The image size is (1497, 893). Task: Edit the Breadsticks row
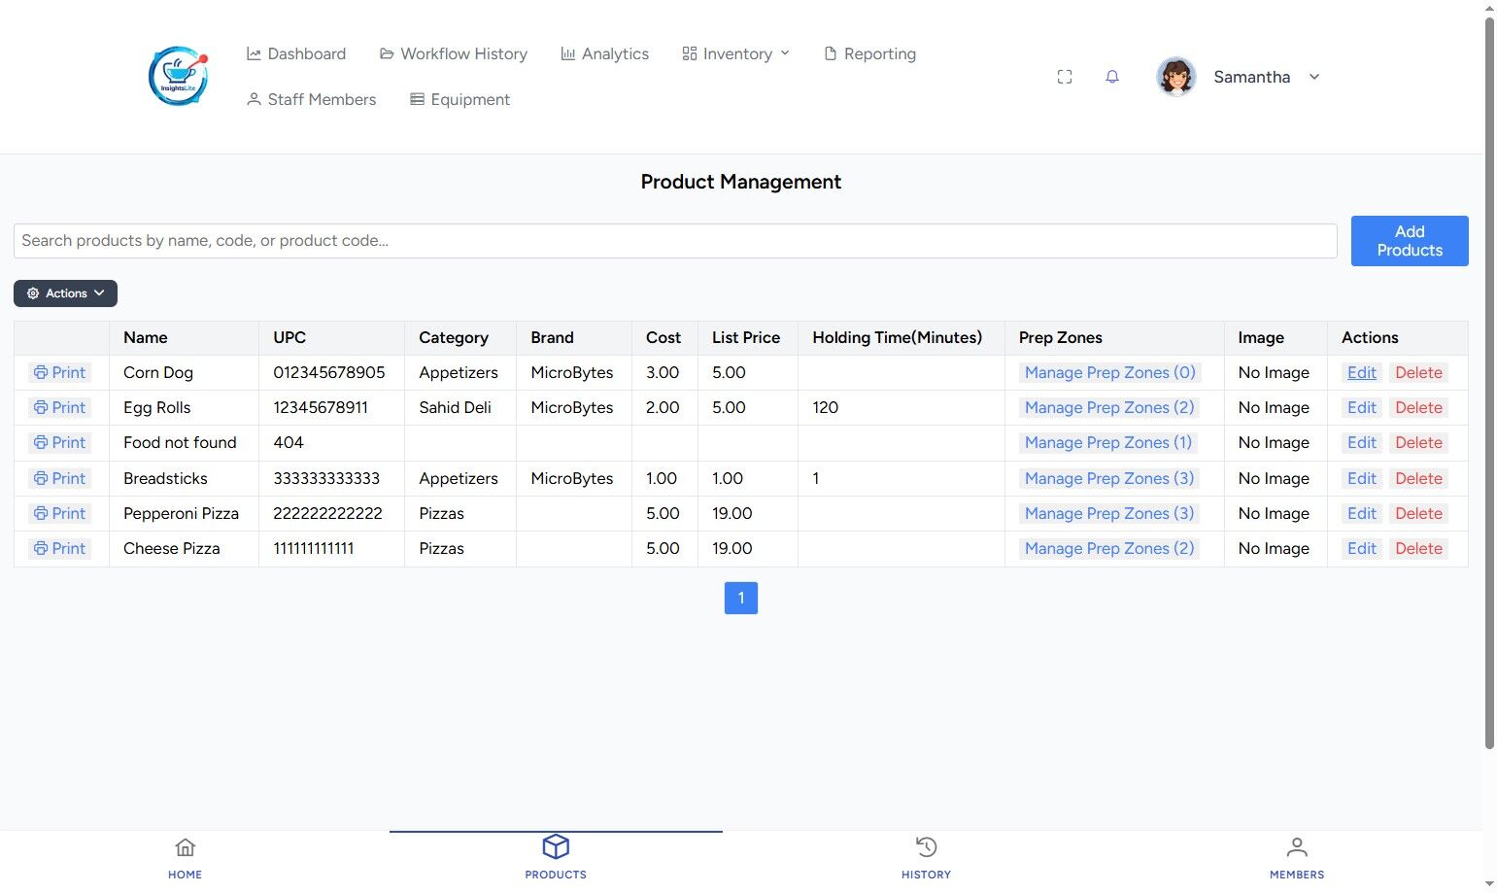point(1361,478)
